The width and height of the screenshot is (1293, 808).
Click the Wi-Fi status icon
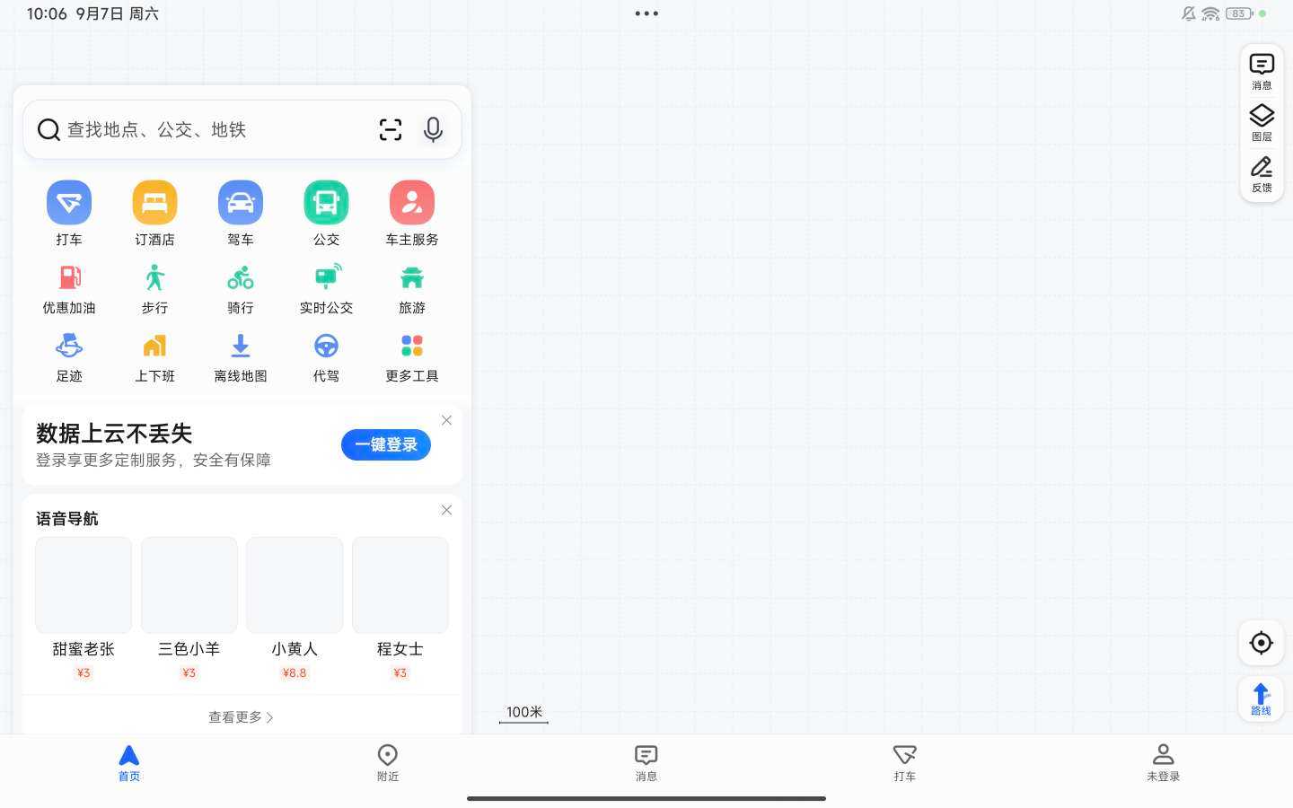1210,13
